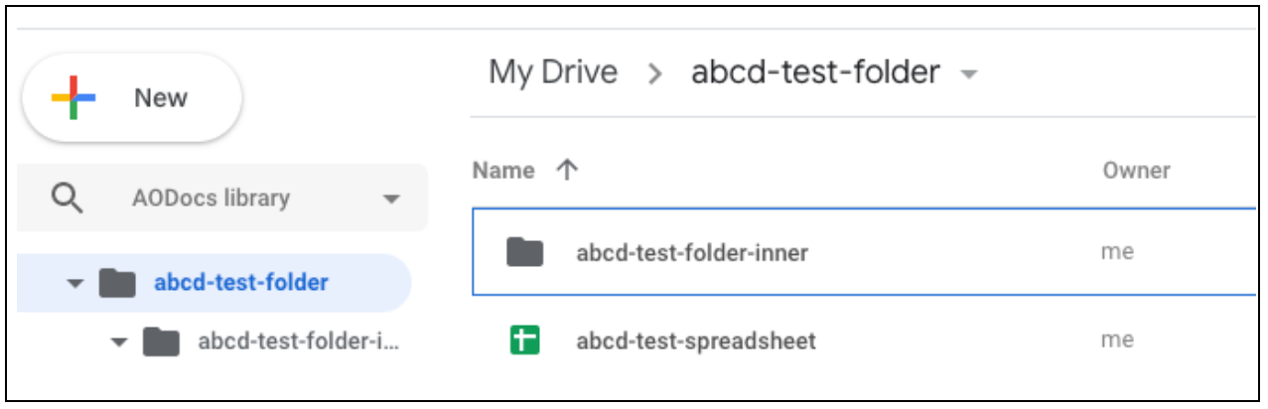Click the folder icon of abcd-test-folder-inner row
The width and height of the screenshot is (1268, 409).
(523, 252)
